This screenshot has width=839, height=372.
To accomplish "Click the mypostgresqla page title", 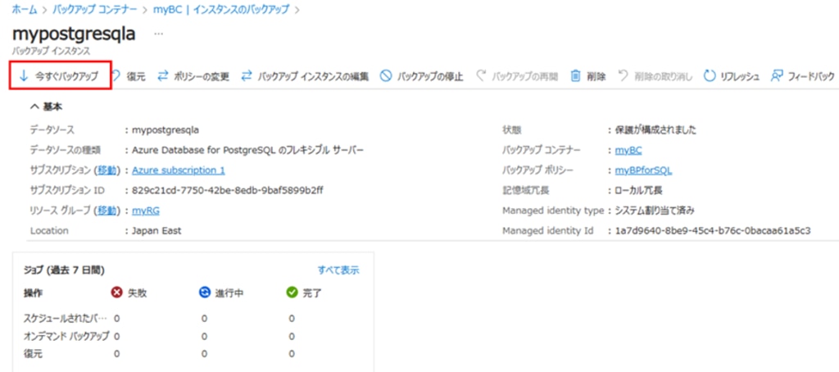I will (73, 34).
